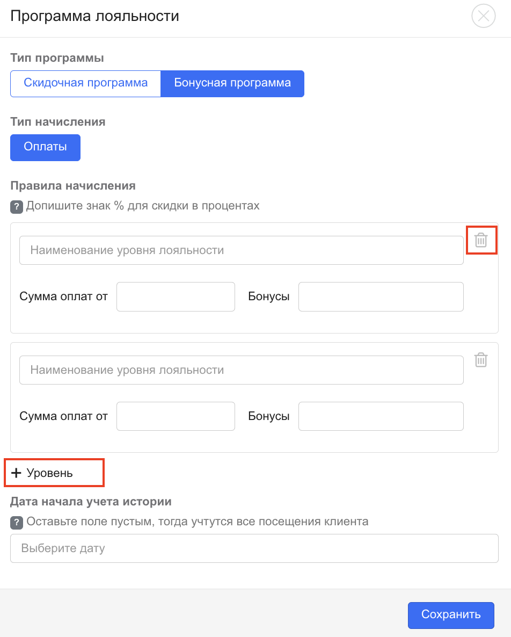
Task: Click first level Сумма оплат от field
Action: pyautogui.click(x=176, y=296)
